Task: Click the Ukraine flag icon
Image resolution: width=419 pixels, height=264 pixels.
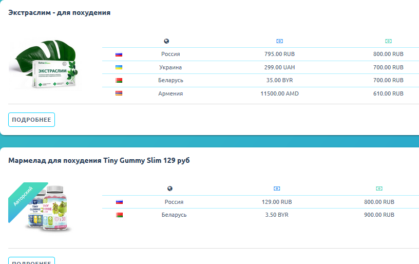Action: pyautogui.click(x=119, y=67)
